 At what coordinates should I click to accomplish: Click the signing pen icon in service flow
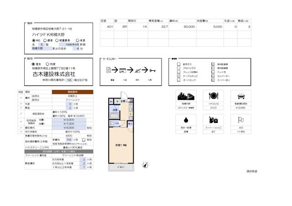coord(138,71)
